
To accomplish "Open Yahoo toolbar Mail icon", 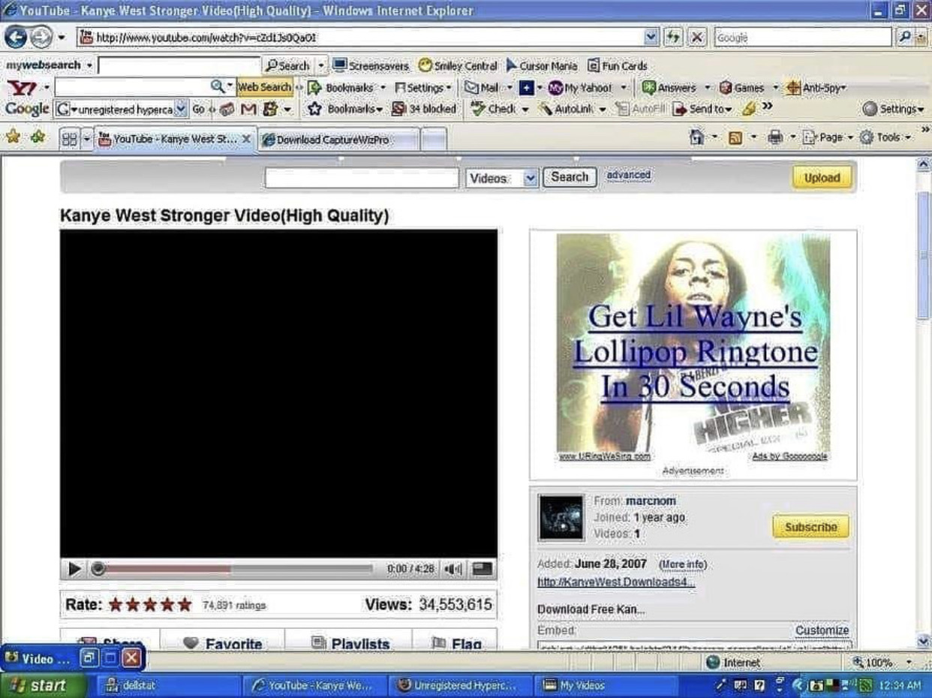I will tap(480, 88).
